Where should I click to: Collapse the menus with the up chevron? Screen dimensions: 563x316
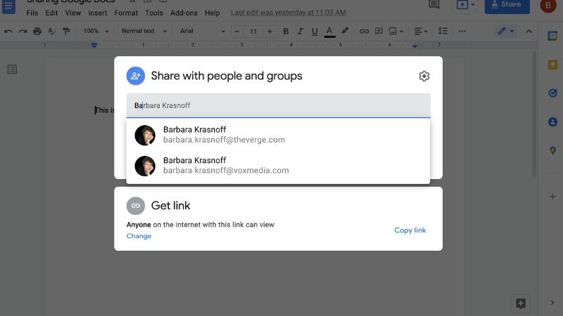[x=529, y=31]
